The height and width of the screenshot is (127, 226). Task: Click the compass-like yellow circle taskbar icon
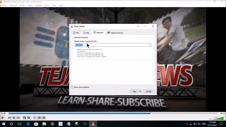point(53,124)
